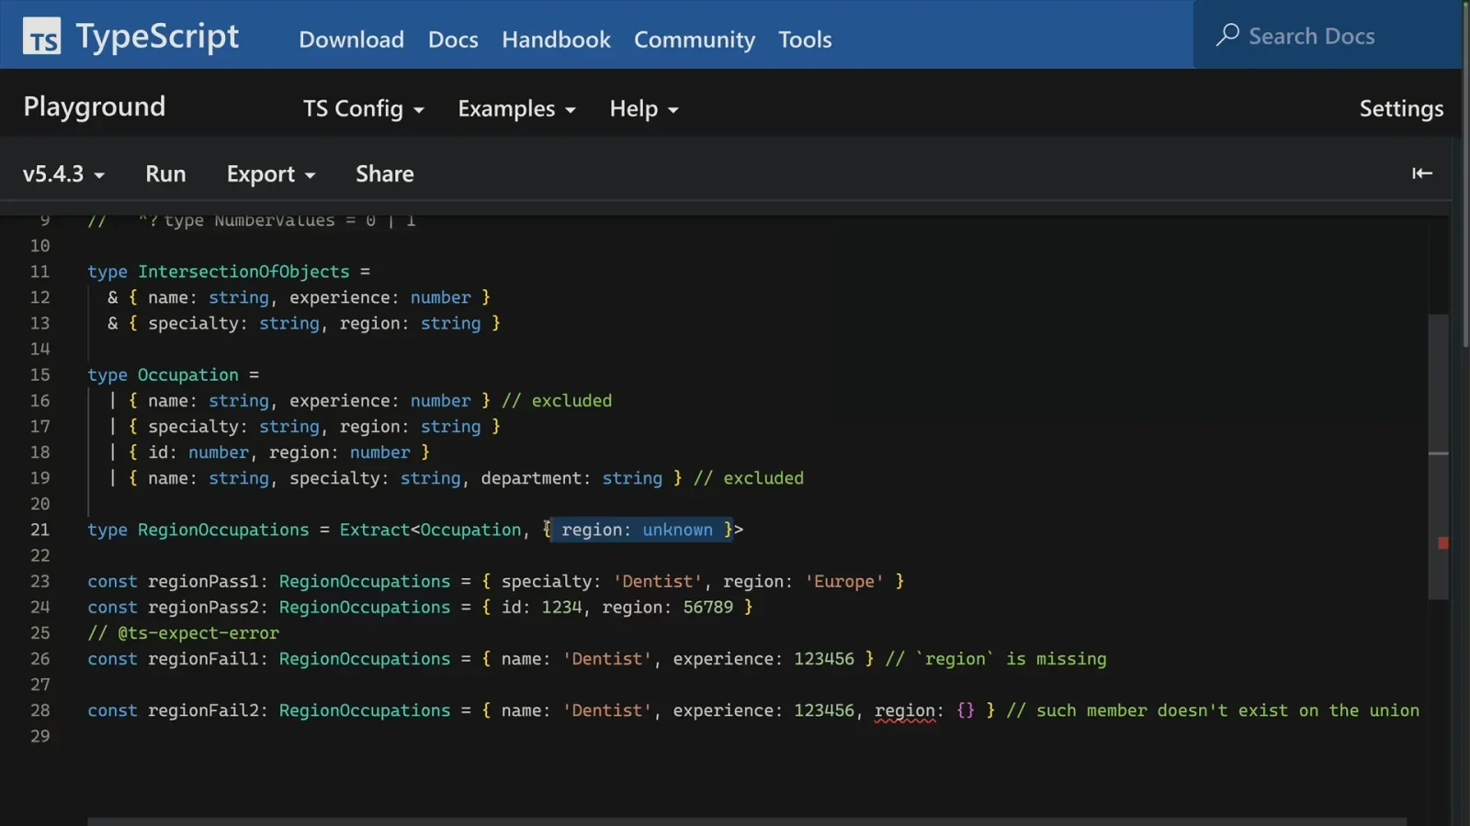The image size is (1470, 826).
Task: Choose TypeScript version v5.4.3 dropdown
Action: 63,173
